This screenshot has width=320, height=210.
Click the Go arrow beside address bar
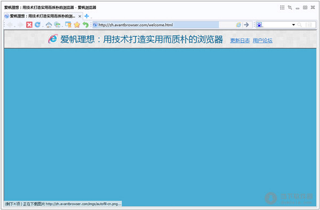click(246, 25)
